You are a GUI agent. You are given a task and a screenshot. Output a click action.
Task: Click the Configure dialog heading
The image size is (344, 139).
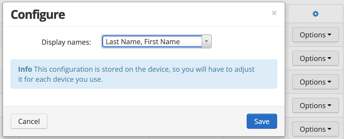[38, 15]
